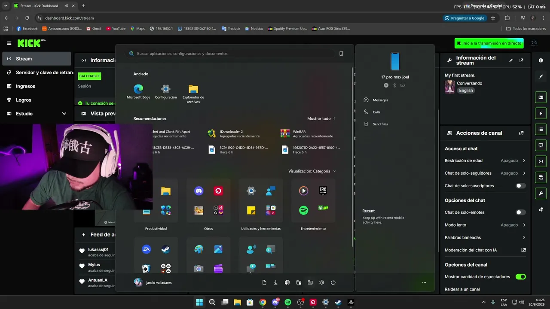Open Microsoft Edge from pinned apps

(x=138, y=92)
